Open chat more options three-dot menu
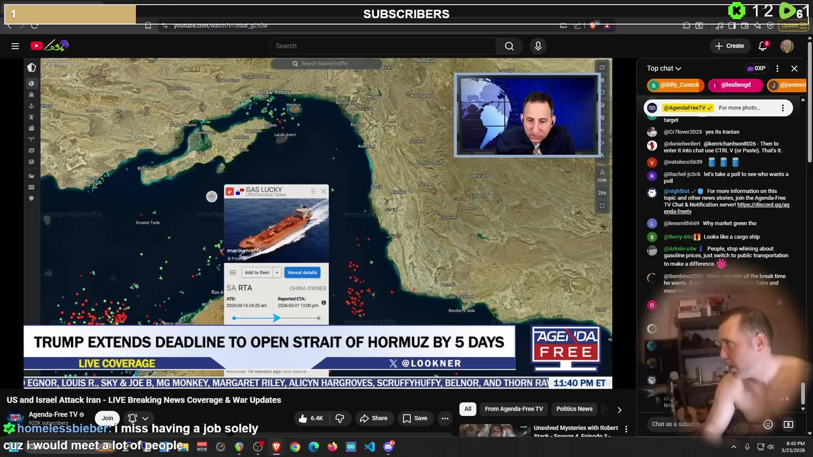This screenshot has height=457, width=813. tap(777, 69)
